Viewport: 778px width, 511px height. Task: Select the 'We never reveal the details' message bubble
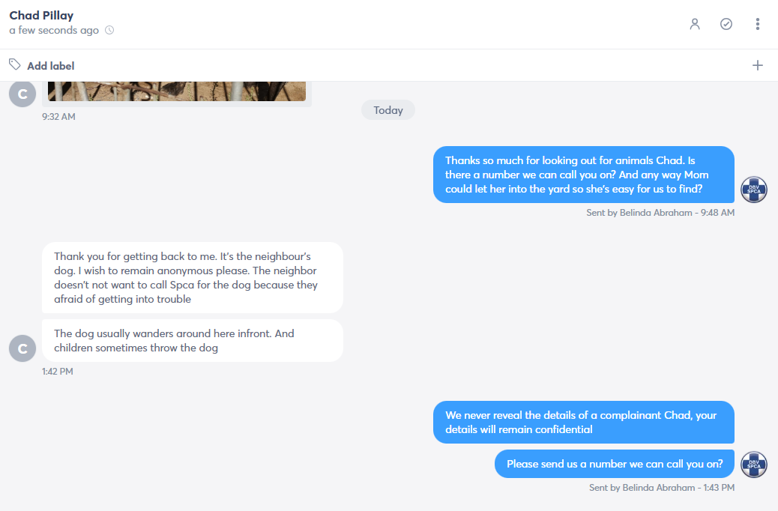[x=583, y=422]
